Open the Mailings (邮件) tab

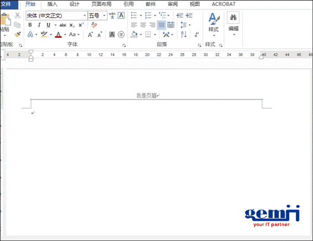click(x=151, y=4)
